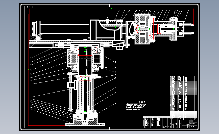Select the small label box at top-left corner of drawing frame

coord(29,7)
